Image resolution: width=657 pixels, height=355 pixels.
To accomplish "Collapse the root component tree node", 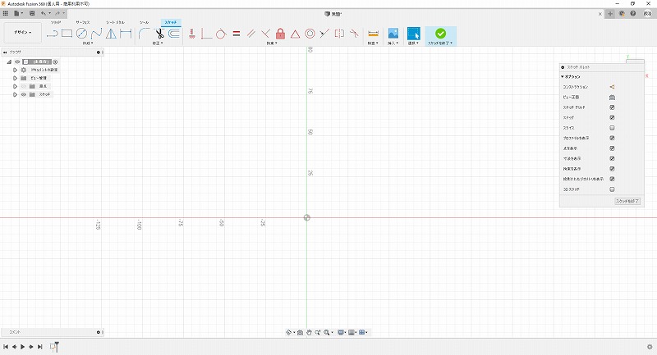I will tap(9, 61).
